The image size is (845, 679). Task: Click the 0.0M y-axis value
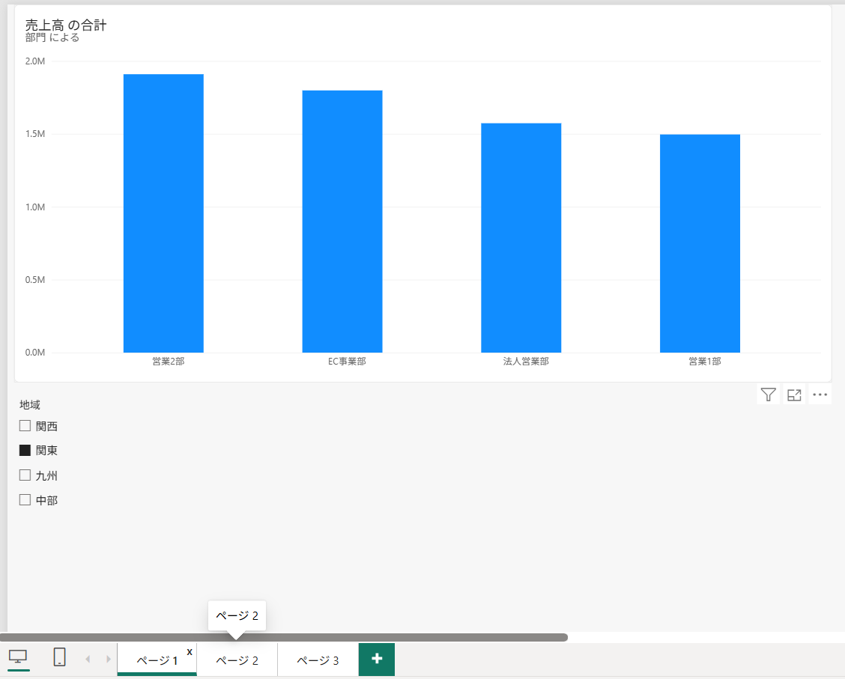(x=35, y=353)
